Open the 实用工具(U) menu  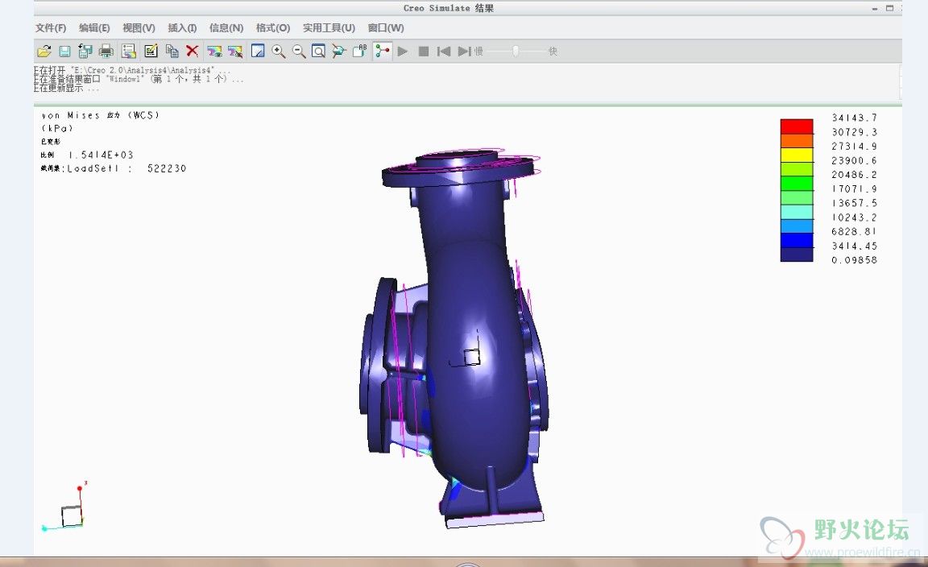click(x=329, y=28)
